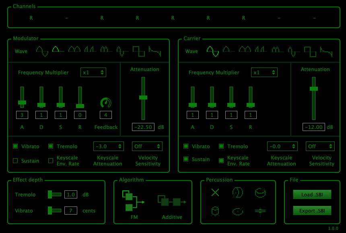346x233 pixels.
Task: Select the hi-hat percussion icon
Action: point(260,211)
